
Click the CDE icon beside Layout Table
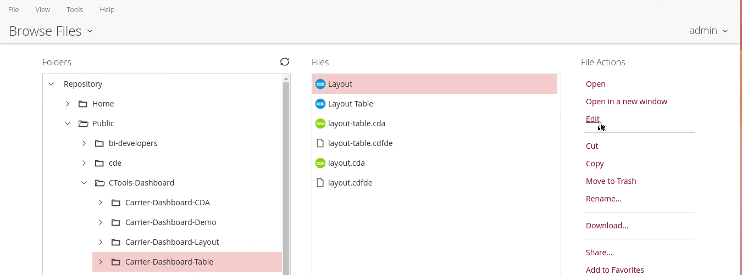[x=320, y=104]
